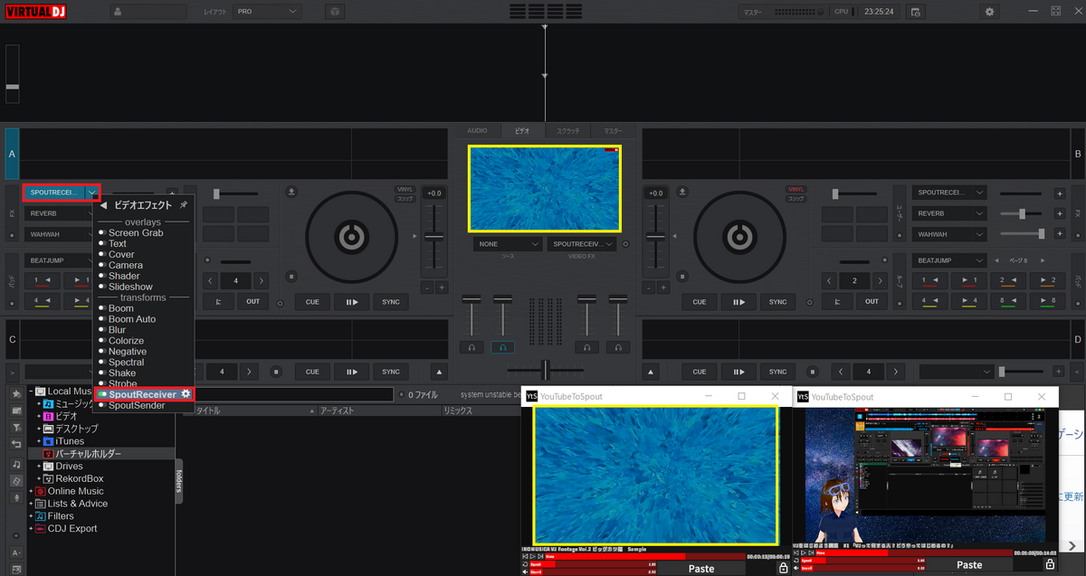Click back/return arrow icon in browser sidebar
The image size is (1086, 576).
tap(16, 444)
